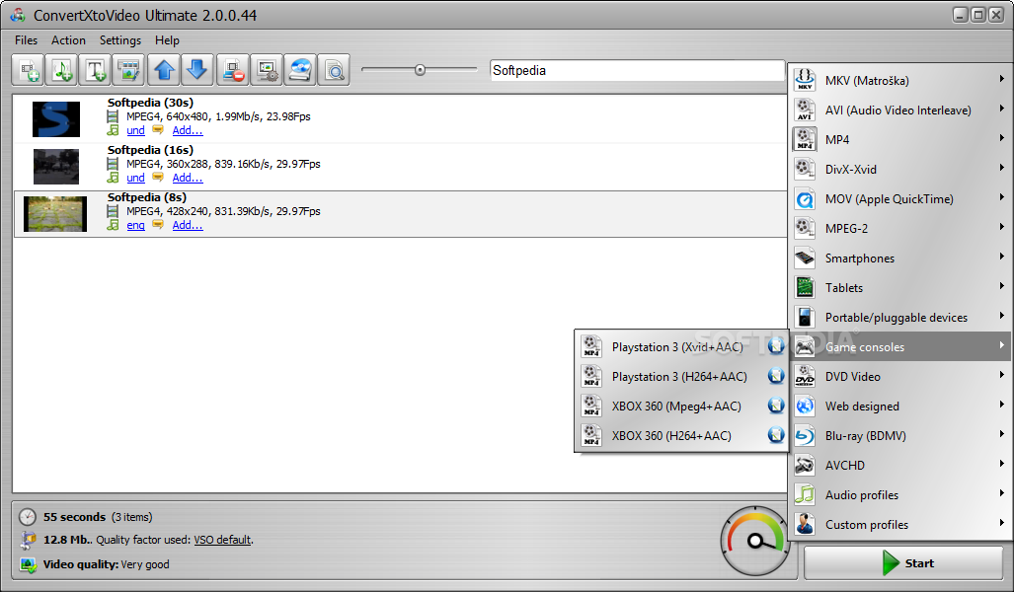Screen dimensions: 1014x592
Task: Select XBOX 360 (Mpeg4+AAC) profile
Action: (x=681, y=406)
